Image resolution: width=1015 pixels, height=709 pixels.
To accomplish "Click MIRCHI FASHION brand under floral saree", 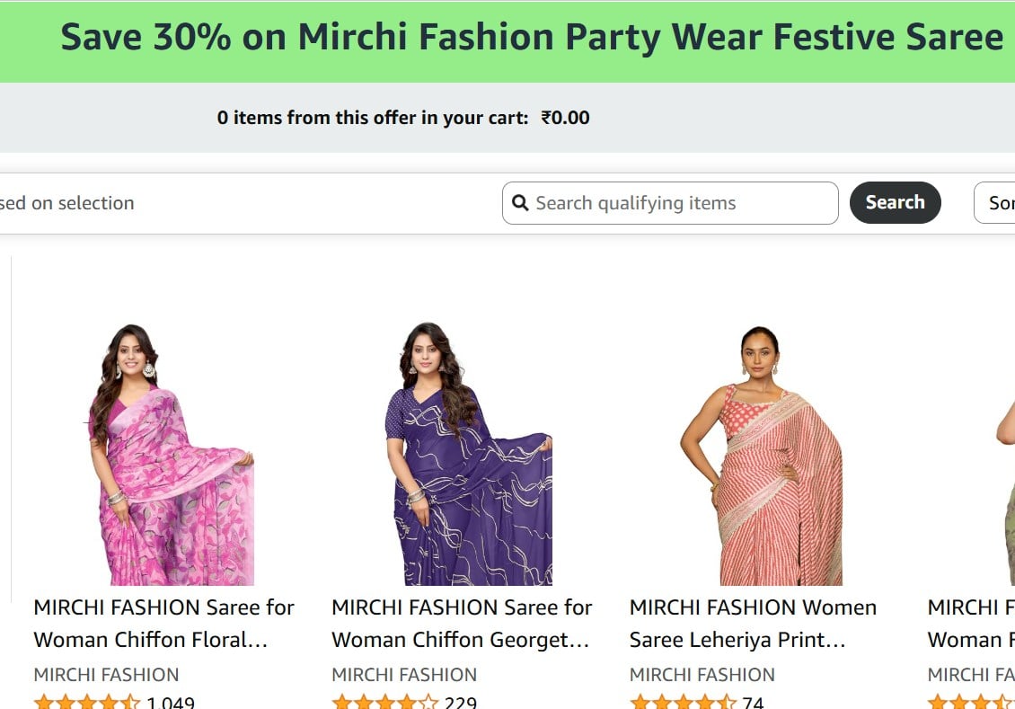I will (106, 675).
